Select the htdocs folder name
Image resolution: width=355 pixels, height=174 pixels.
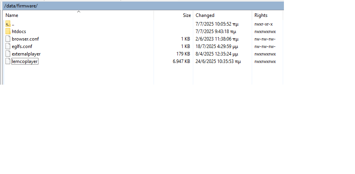coord(19,31)
